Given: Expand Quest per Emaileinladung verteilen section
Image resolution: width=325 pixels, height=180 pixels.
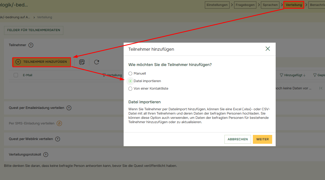Looking at the screenshot, I should click(36, 108).
